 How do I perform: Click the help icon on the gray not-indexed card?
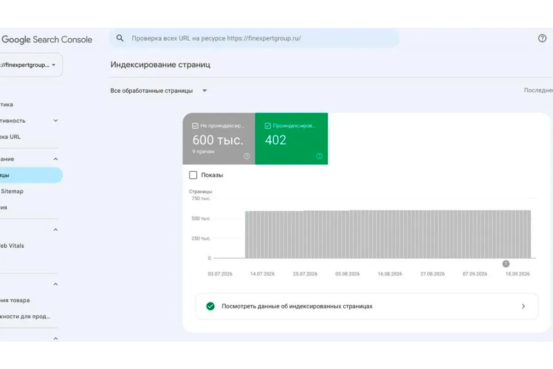247,156
